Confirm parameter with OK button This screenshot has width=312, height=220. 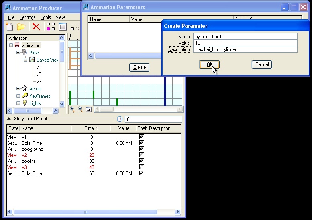pyautogui.click(x=210, y=65)
